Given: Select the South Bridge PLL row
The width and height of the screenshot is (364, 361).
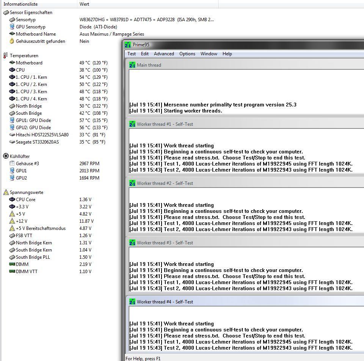Looking at the screenshot, I should [x=50, y=257].
